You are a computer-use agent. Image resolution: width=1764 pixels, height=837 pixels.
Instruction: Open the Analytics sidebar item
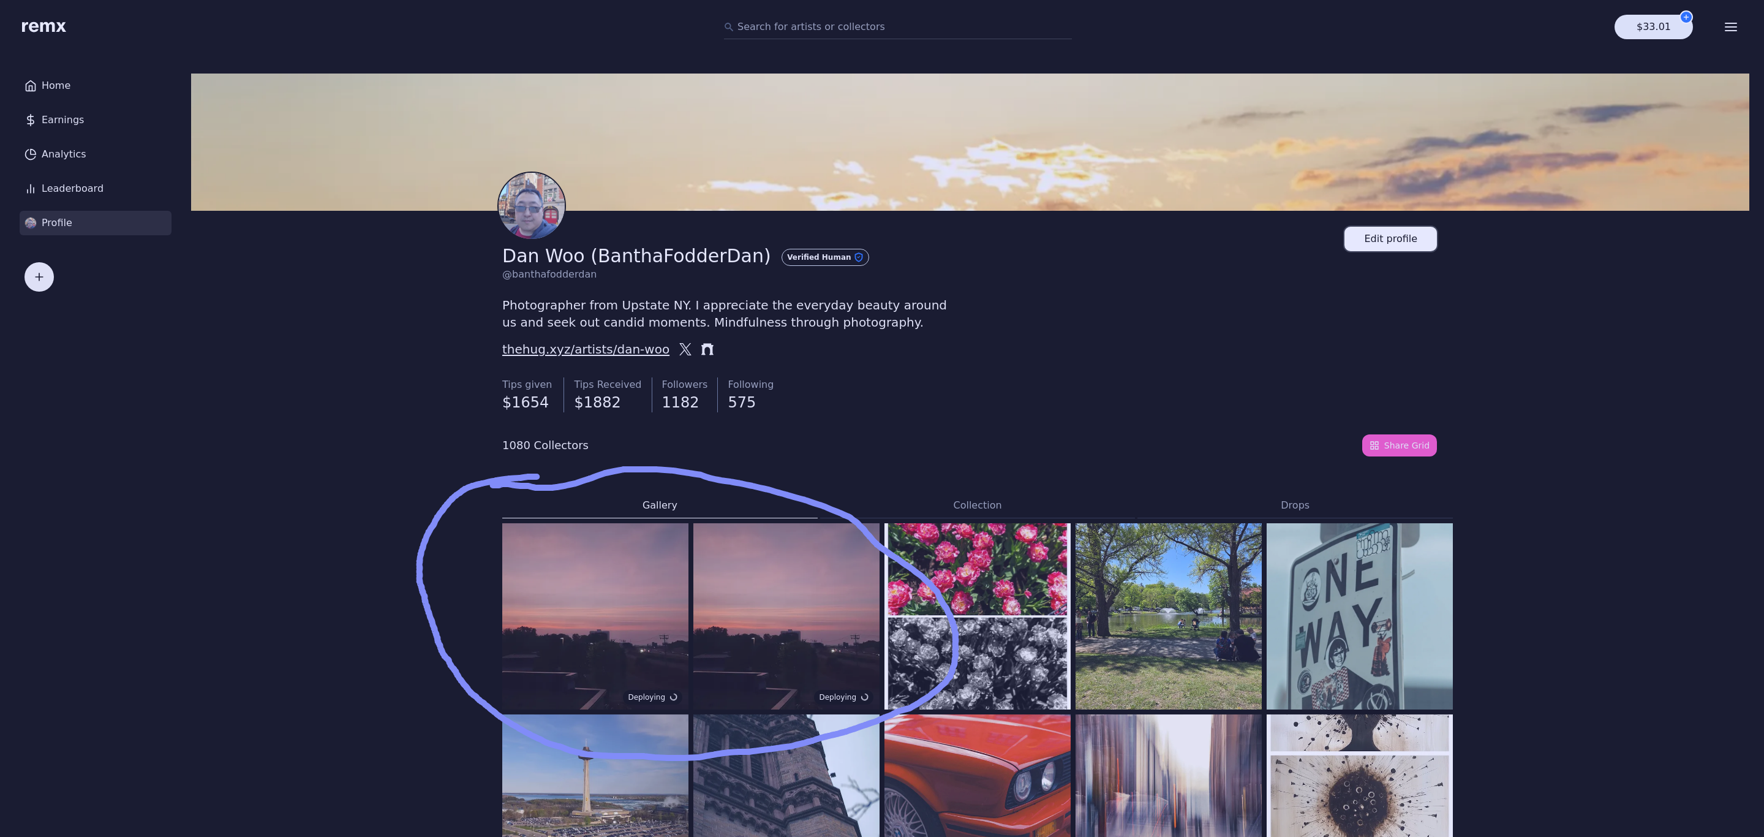(x=63, y=154)
